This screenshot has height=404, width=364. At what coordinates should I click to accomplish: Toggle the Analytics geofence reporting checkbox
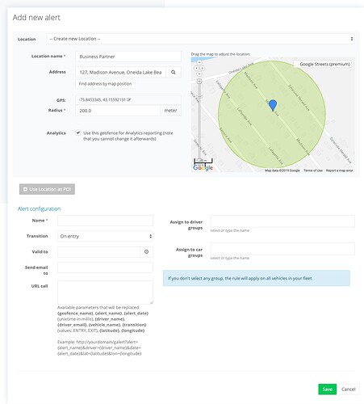[x=78, y=133]
